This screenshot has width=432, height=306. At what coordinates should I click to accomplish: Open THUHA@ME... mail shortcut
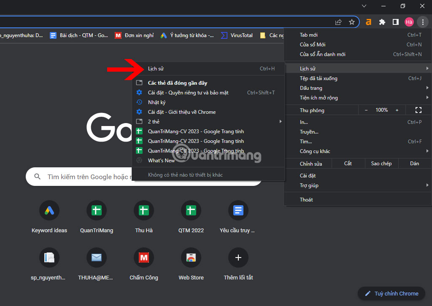pos(97,264)
